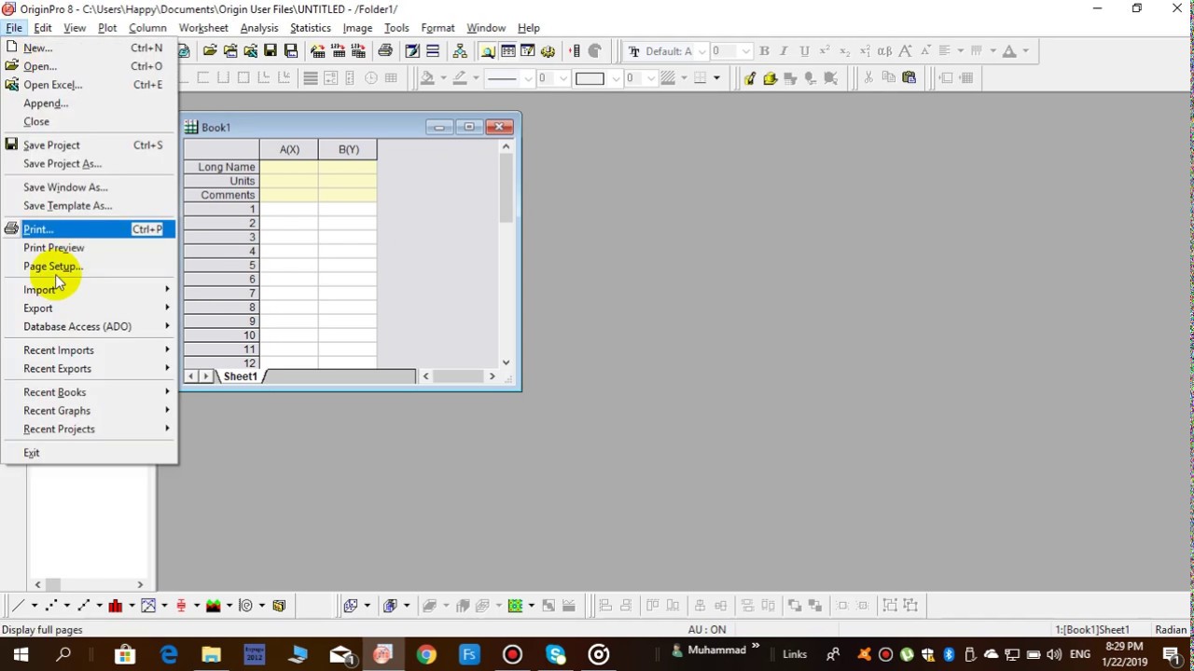
Task: Open the font name dropdown Default: A
Action: (701, 51)
